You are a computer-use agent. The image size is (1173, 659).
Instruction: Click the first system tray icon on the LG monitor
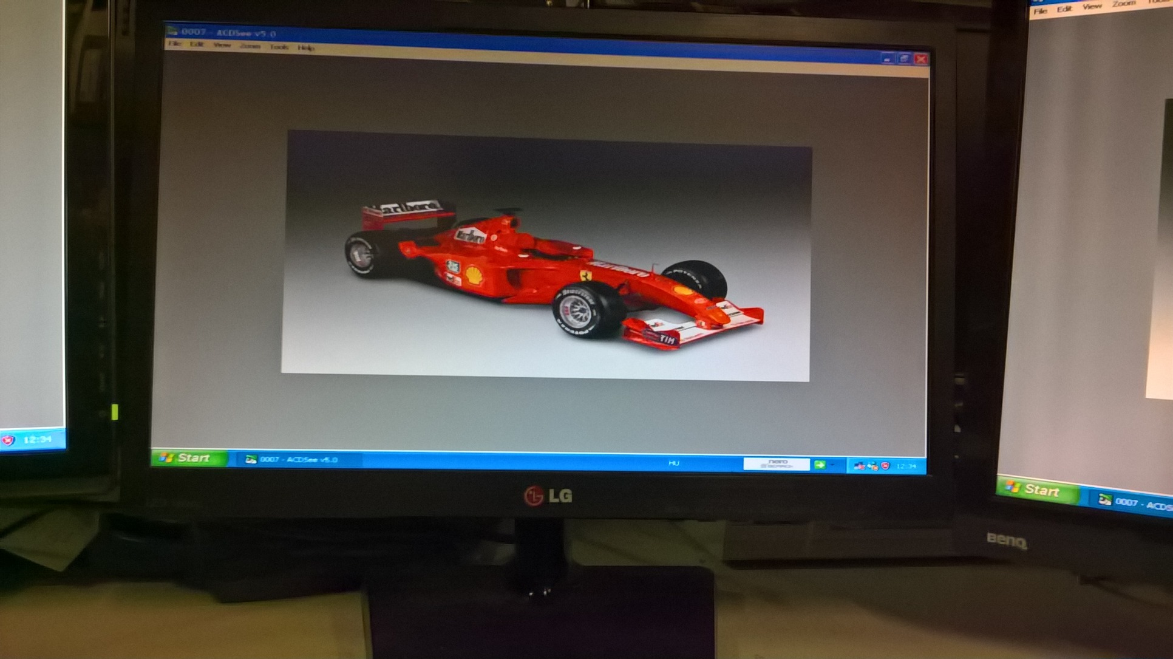[x=858, y=466]
